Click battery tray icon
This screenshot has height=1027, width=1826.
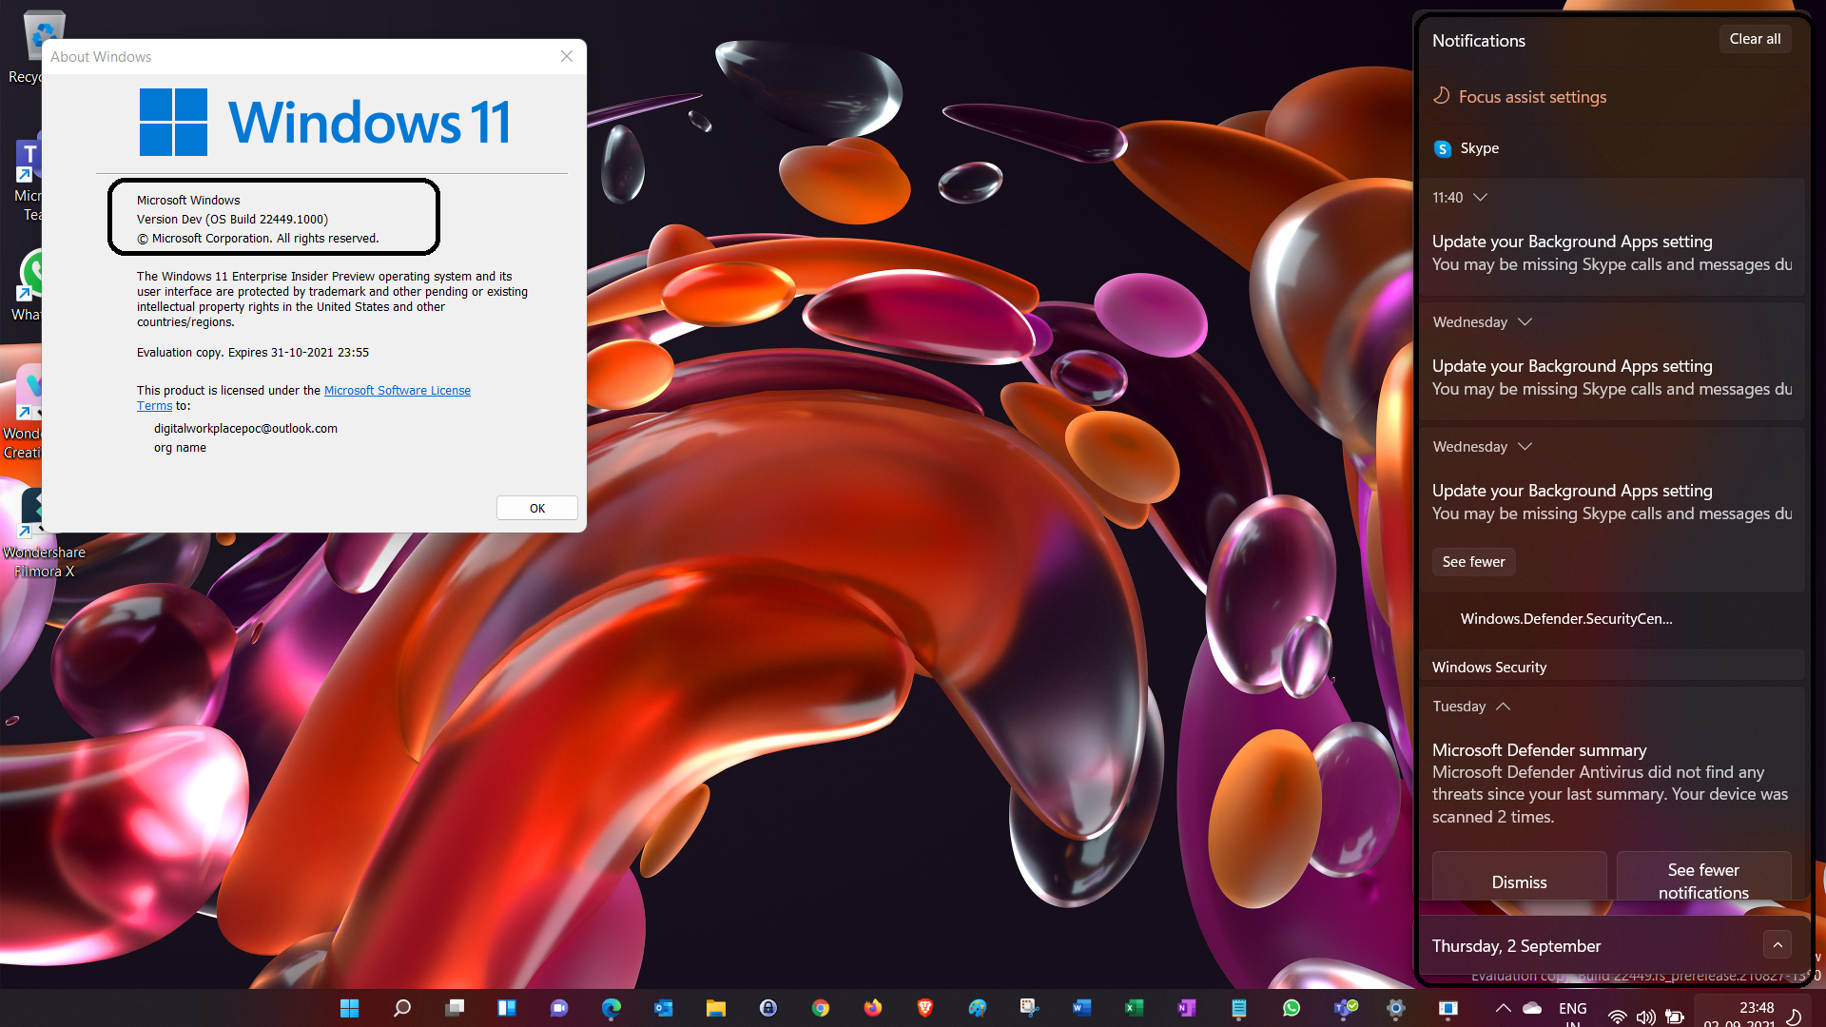[1675, 1017]
